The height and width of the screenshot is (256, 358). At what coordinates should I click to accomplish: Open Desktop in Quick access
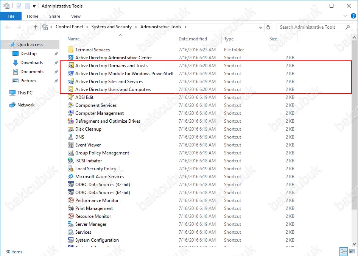coord(28,54)
